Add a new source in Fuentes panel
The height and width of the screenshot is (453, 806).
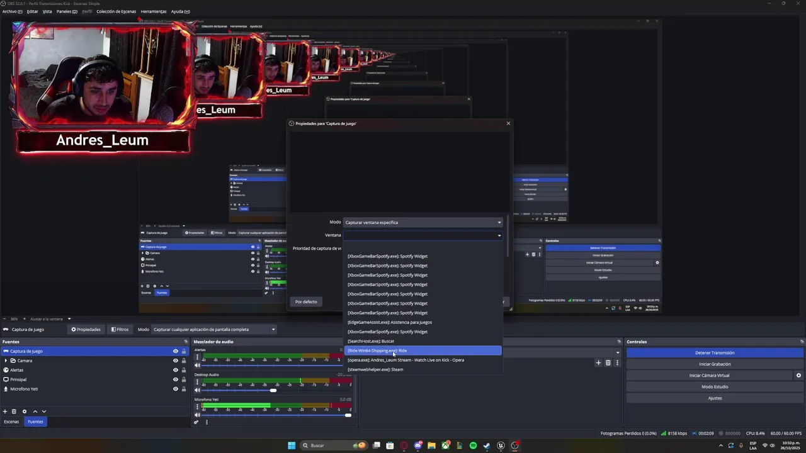(5, 411)
